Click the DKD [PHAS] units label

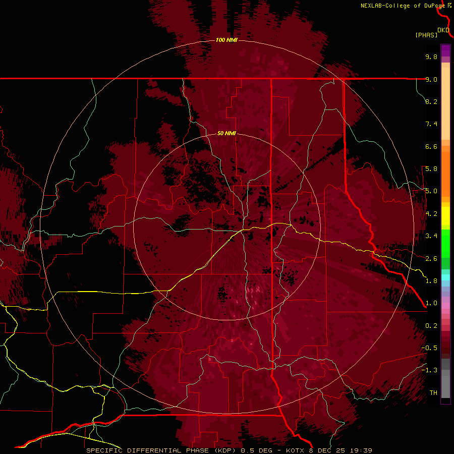[x=432, y=33]
